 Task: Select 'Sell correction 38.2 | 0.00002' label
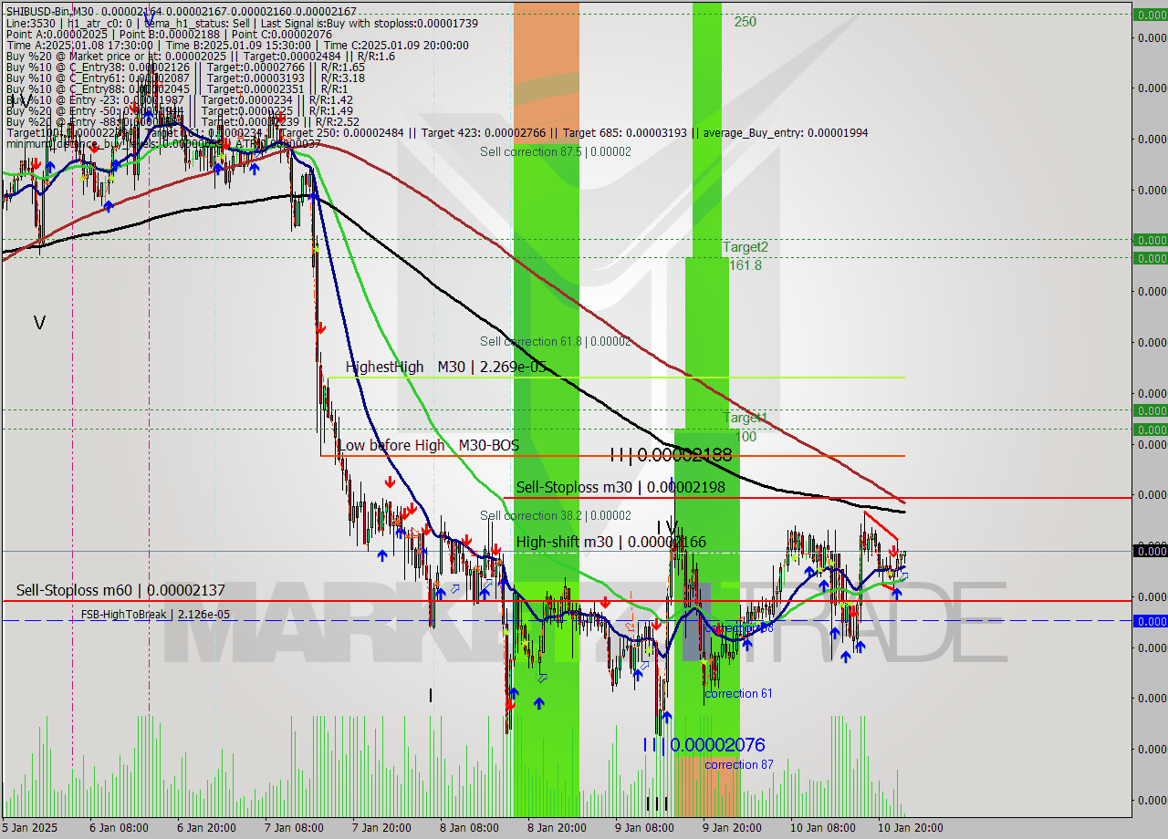tap(556, 516)
